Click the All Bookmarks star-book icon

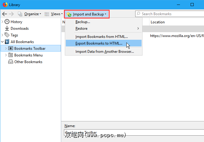7,42
